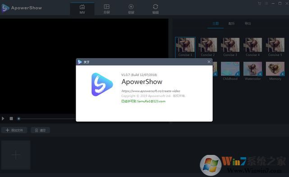Viewport: 289px width, 177px height.
Task: Click the 清空 clear button
Action: click(40, 130)
